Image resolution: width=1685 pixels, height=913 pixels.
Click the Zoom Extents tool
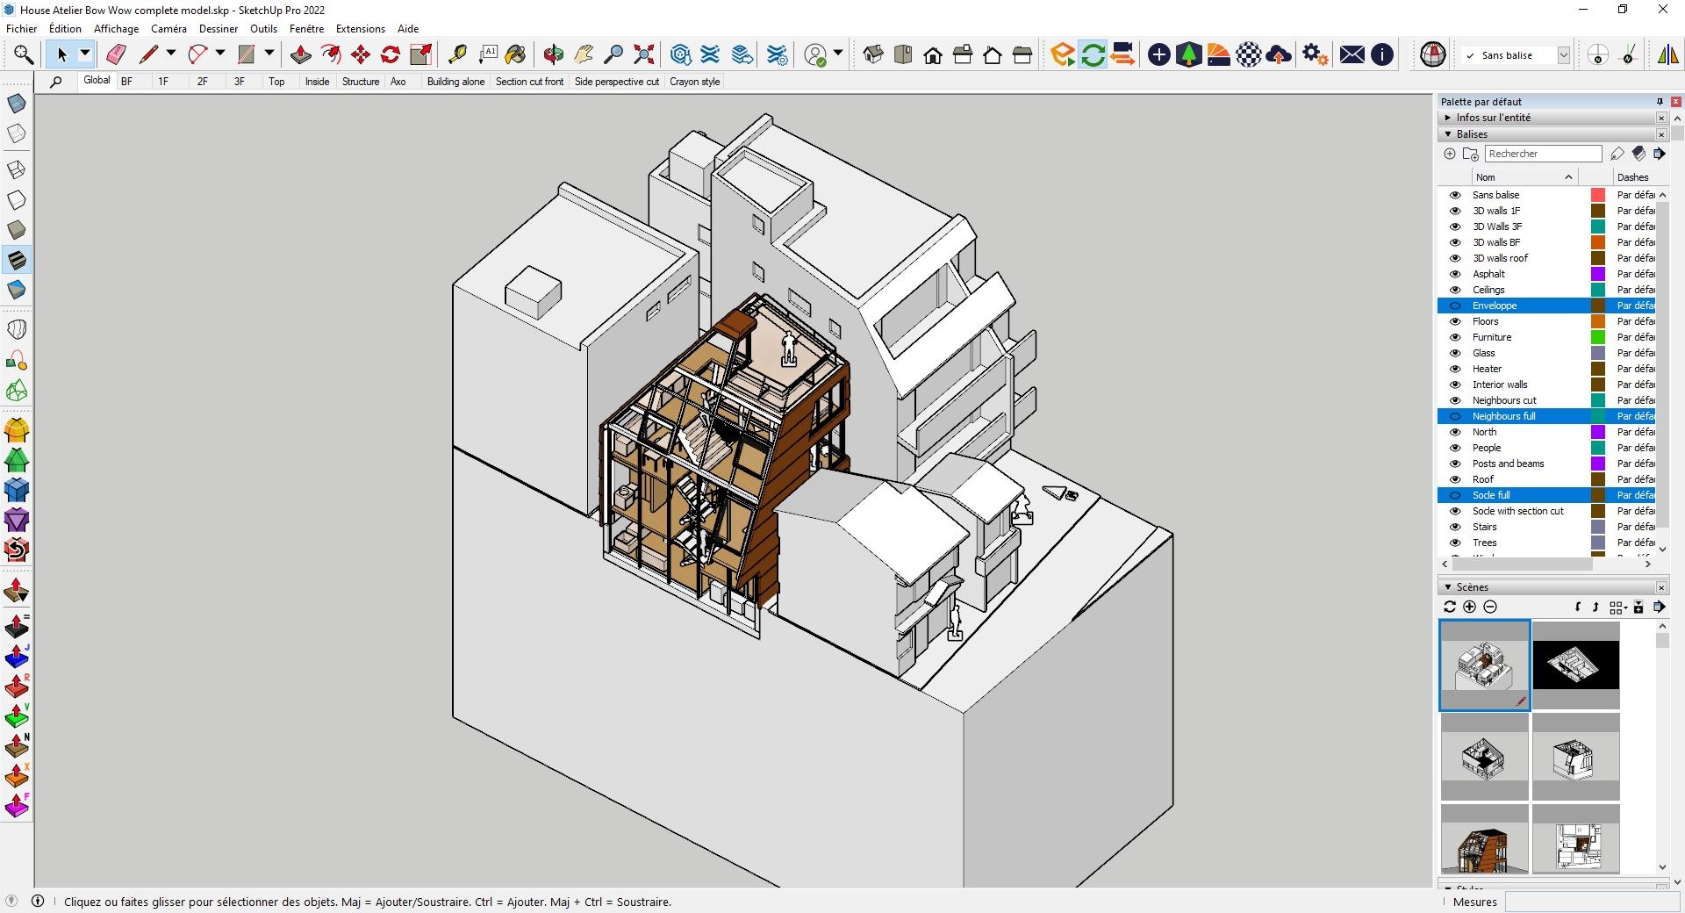click(644, 54)
